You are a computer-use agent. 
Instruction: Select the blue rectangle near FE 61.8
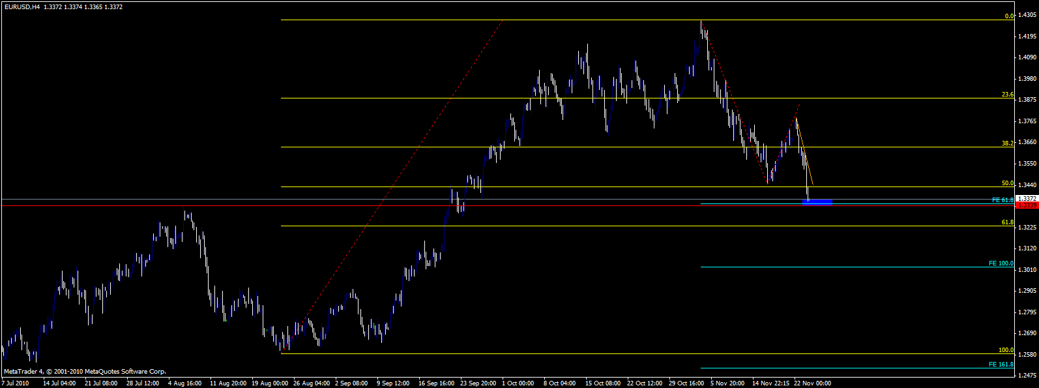(x=818, y=202)
